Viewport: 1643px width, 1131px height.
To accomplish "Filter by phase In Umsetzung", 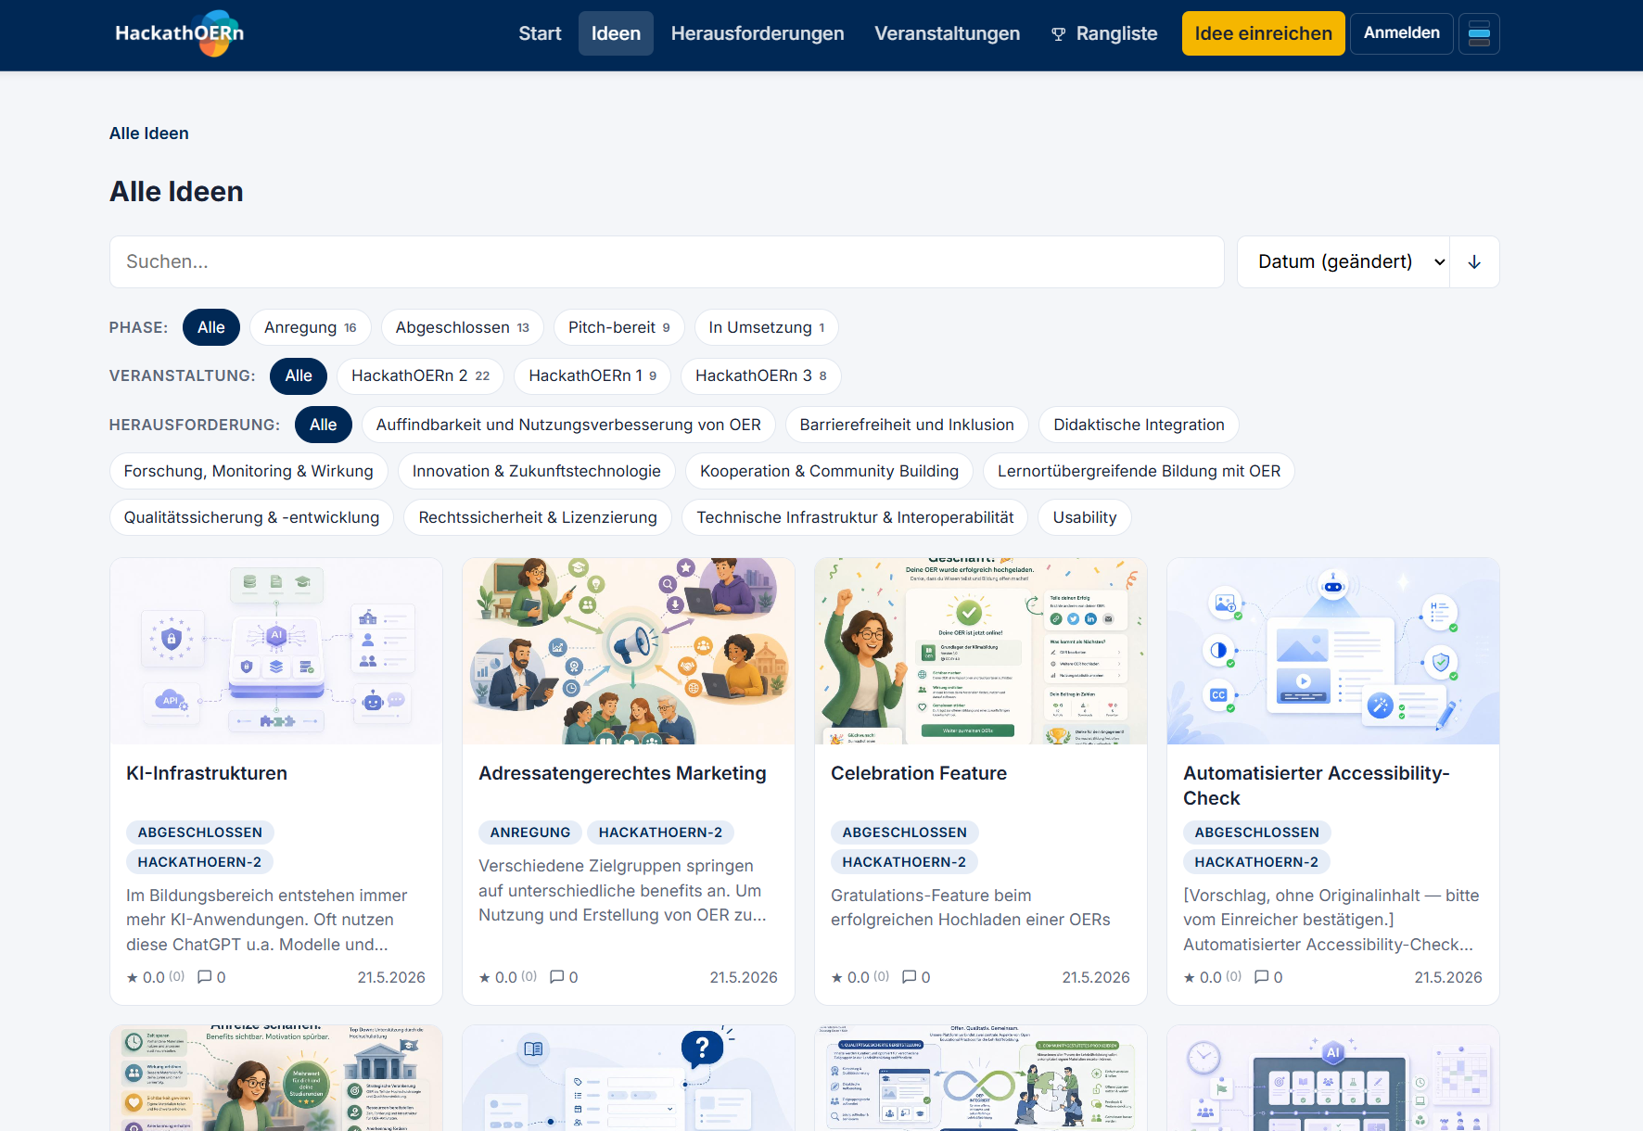I will pos(767,327).
